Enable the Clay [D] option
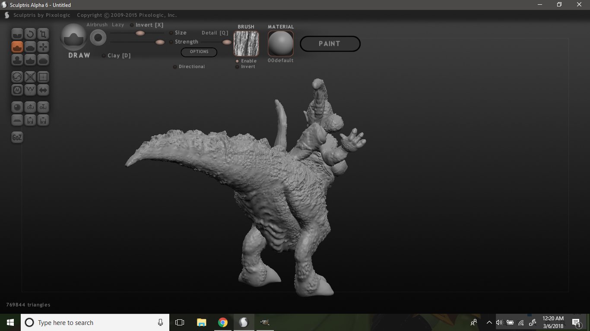This screenshot has height=331, width=590. 104,56
